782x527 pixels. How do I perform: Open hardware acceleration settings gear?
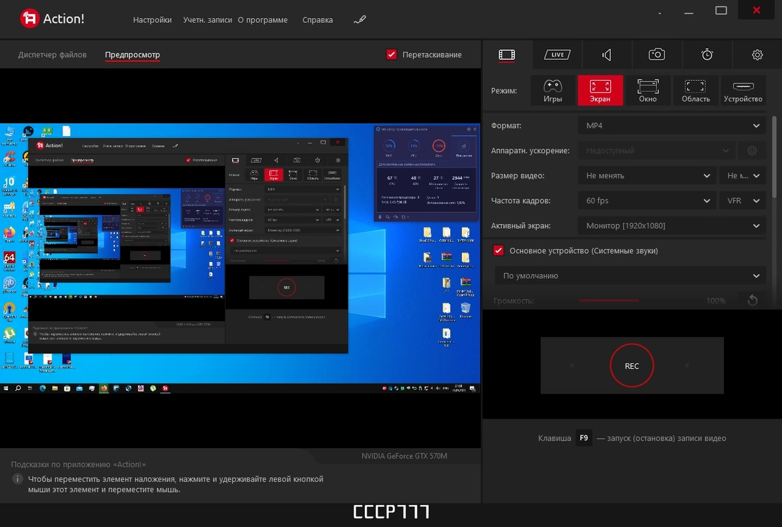coord(752,150)
